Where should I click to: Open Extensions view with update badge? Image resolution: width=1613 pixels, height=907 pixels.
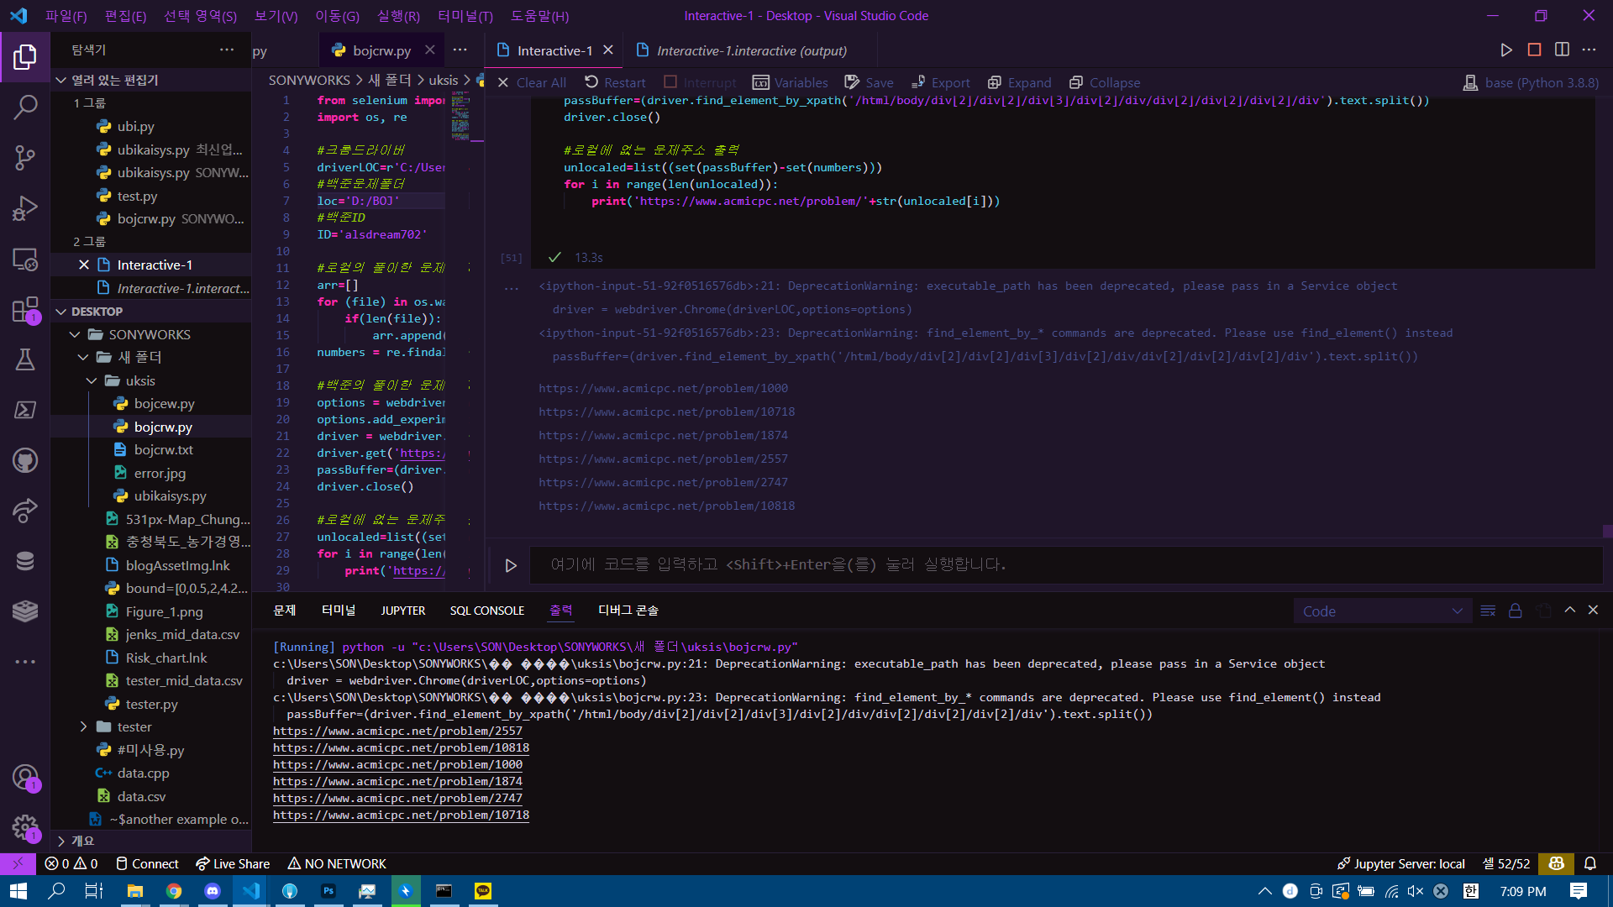pos(25,309)
